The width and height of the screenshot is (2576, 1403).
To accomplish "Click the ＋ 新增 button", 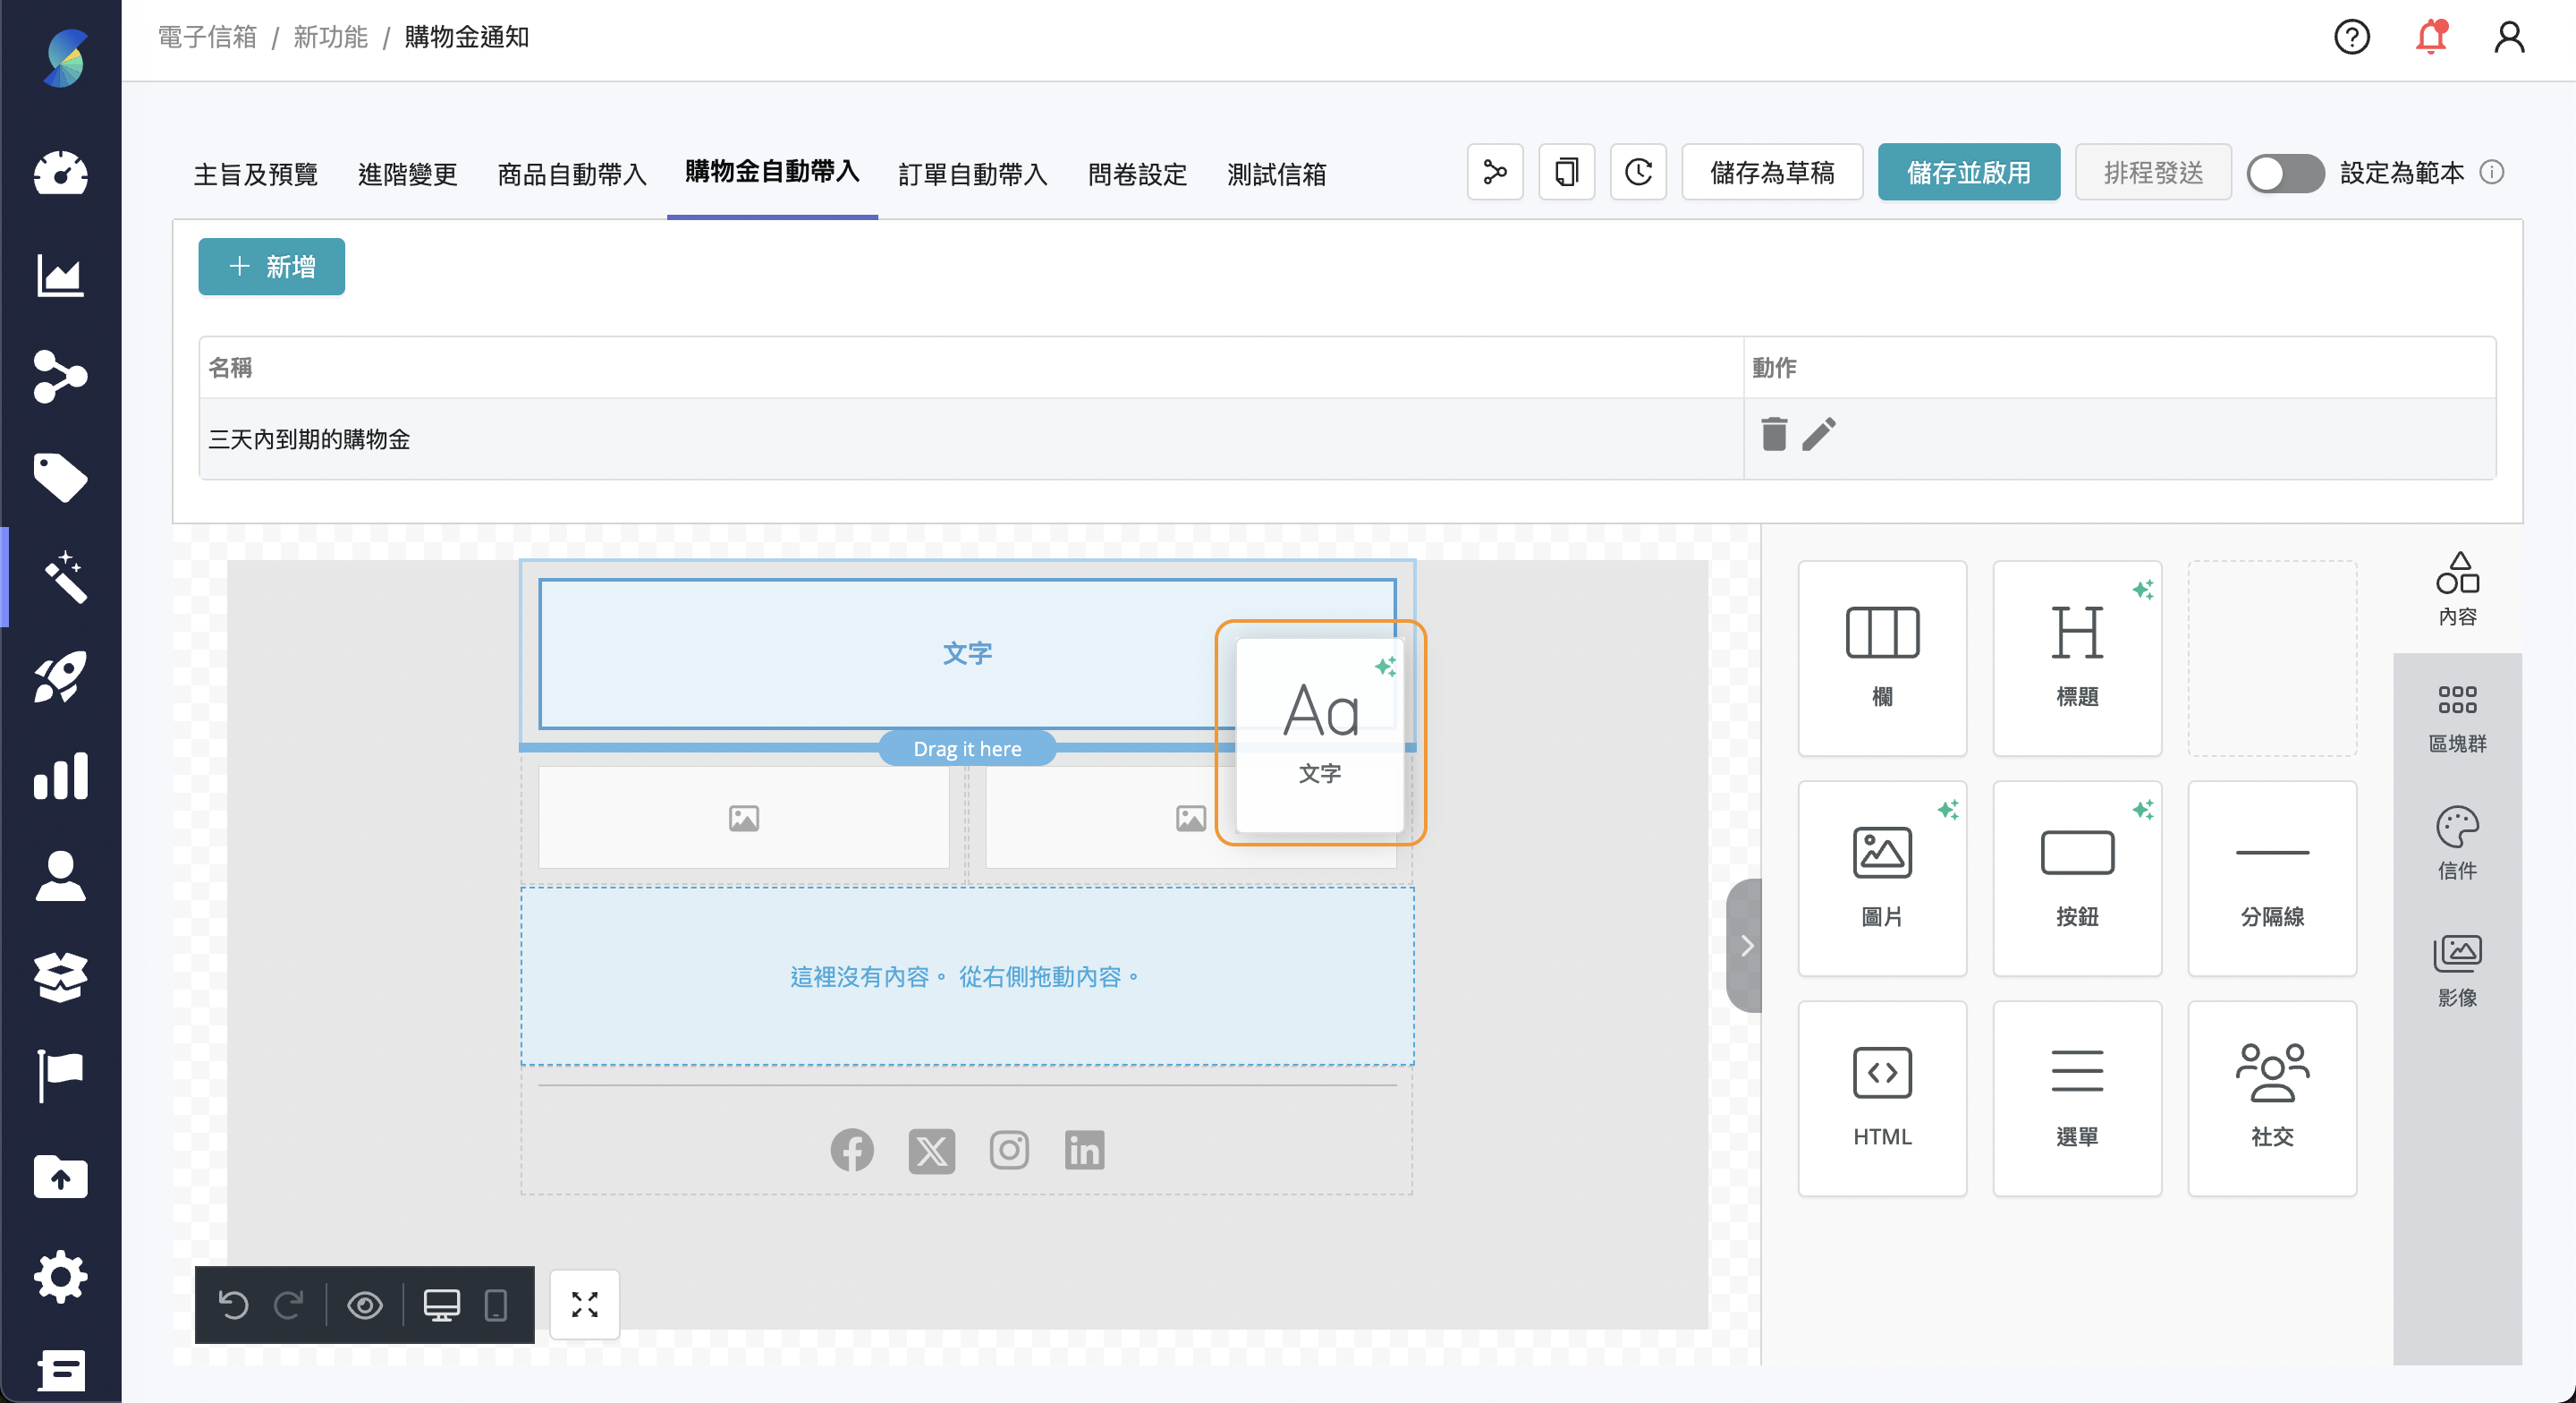I will 271,266.
